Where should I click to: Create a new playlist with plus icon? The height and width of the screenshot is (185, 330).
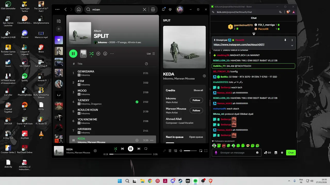(x=59, y=29)
